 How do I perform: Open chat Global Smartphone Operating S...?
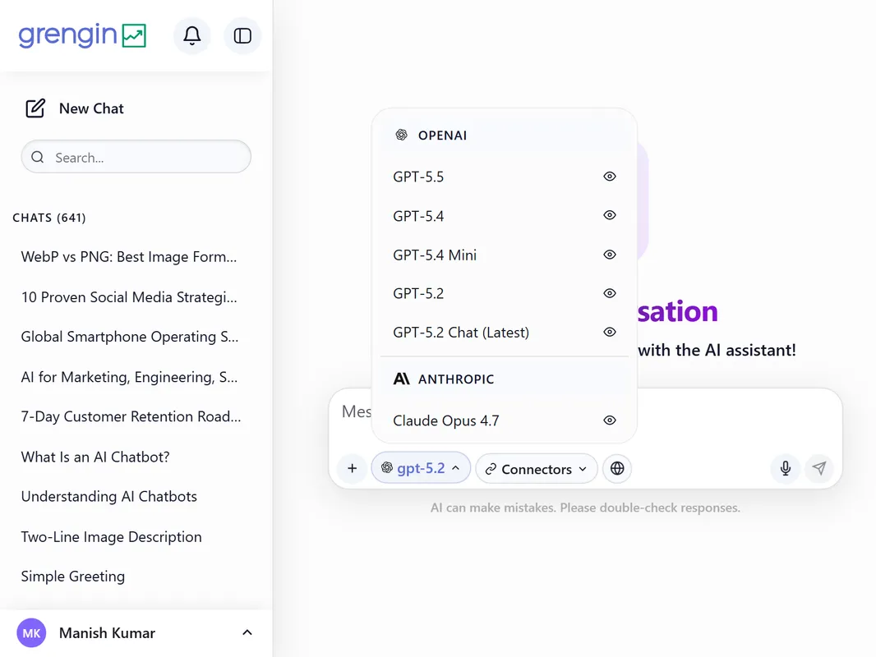pyautogui.click(x=130, y=337)
